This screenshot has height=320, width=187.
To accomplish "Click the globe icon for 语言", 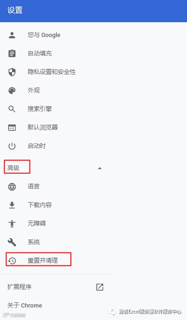I will pos(12,187).
